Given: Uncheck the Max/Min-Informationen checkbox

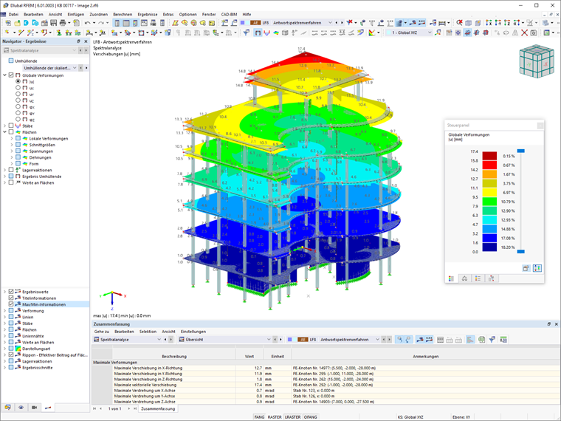Looking at the screenshot, I should [x=11, y=304].
